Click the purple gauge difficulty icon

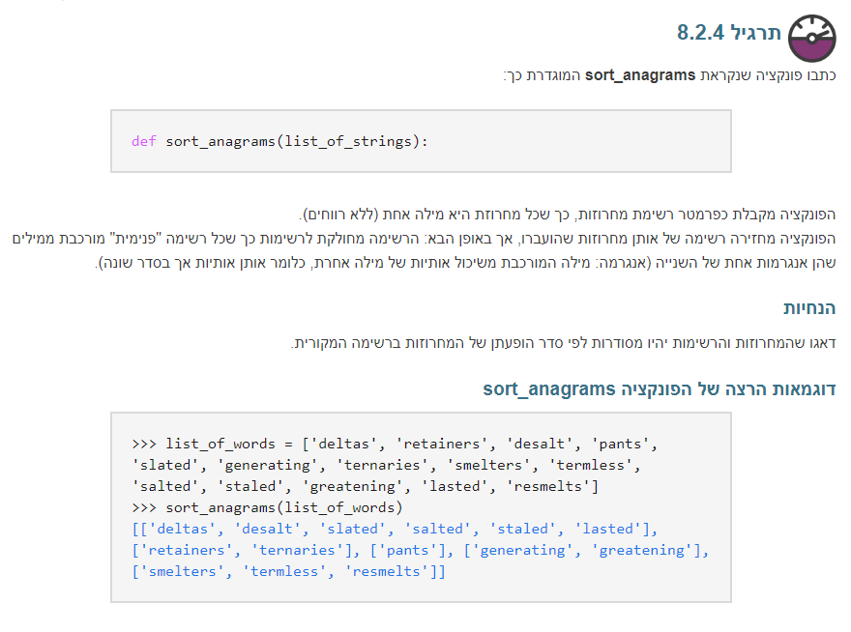812,39
